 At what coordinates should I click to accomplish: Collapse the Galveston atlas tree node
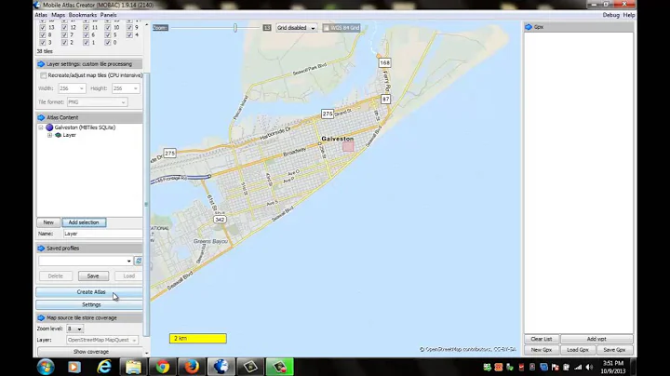tap(41, 128)
